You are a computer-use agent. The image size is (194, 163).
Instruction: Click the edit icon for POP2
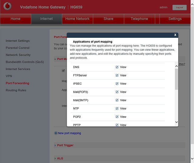tap(117, 117)
